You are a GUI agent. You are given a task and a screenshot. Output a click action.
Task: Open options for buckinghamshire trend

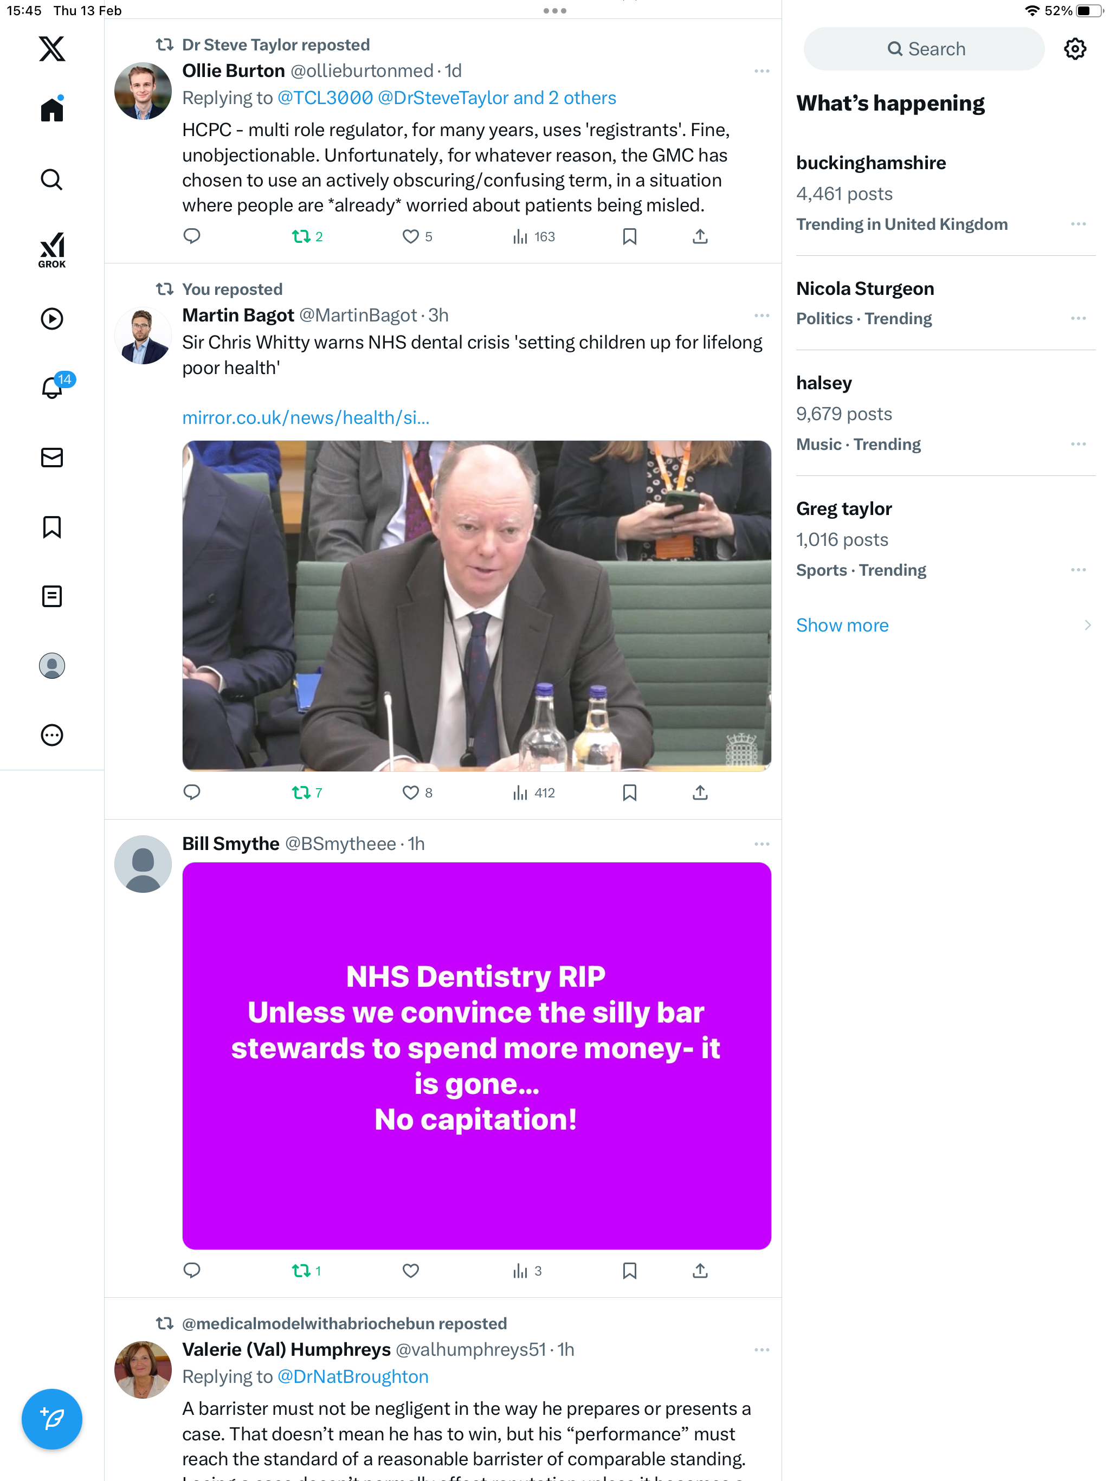coord(1078,224)
